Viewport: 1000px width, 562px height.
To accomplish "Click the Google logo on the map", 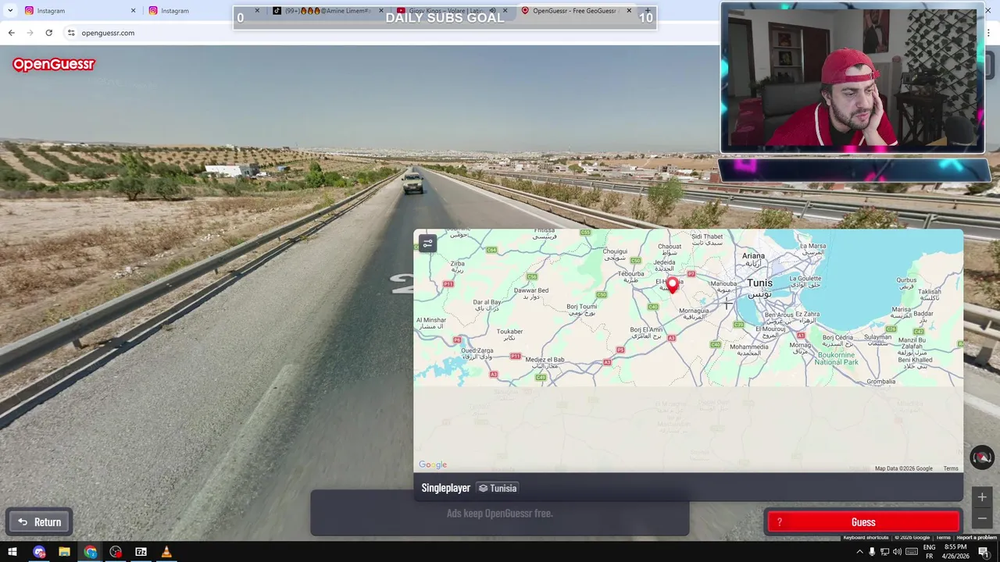I will click(433, 464).
